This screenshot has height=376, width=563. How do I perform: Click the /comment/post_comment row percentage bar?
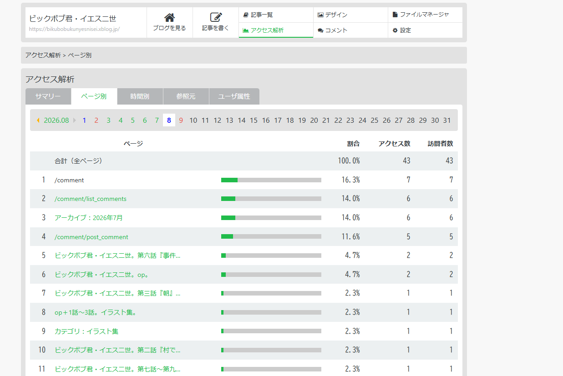click(x=271, y=236)
